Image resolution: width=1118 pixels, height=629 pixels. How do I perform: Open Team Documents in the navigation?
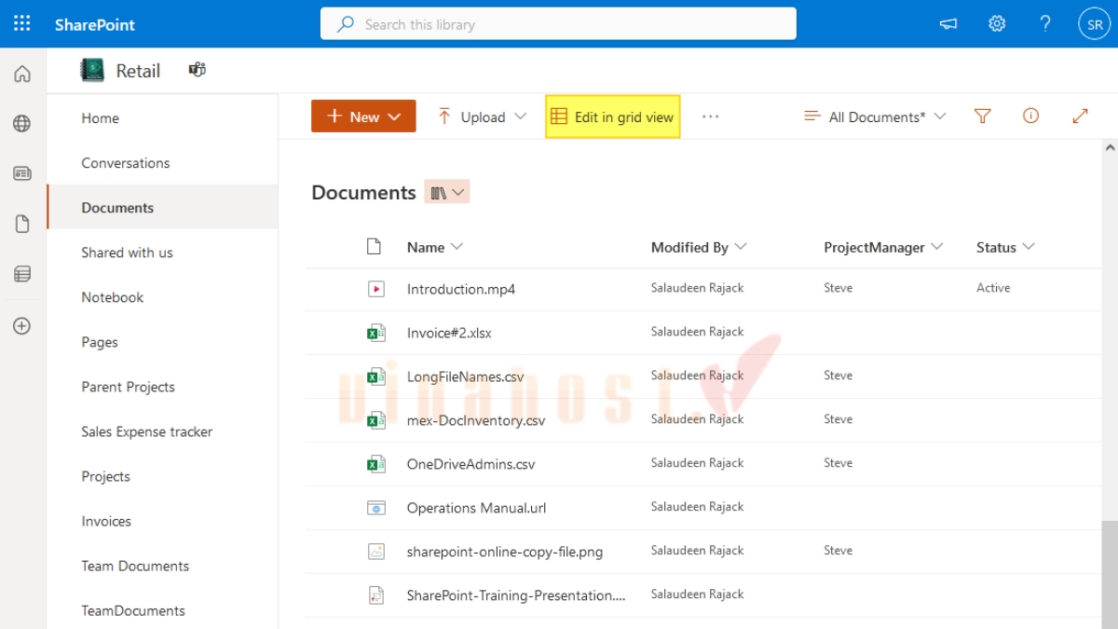coord(135,566)
